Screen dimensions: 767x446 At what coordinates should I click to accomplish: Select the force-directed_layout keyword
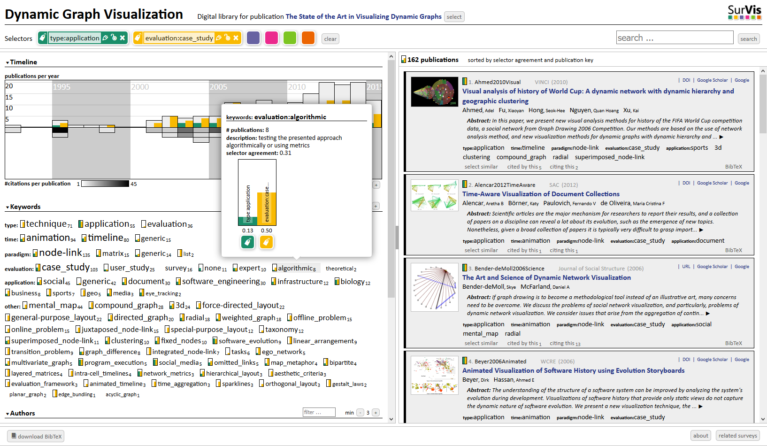pos(240,305)
